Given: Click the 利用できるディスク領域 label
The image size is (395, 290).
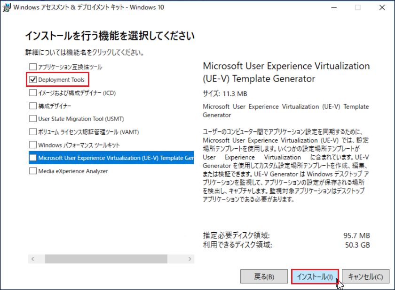Looking at the screenshot, I should coord(237,245).
